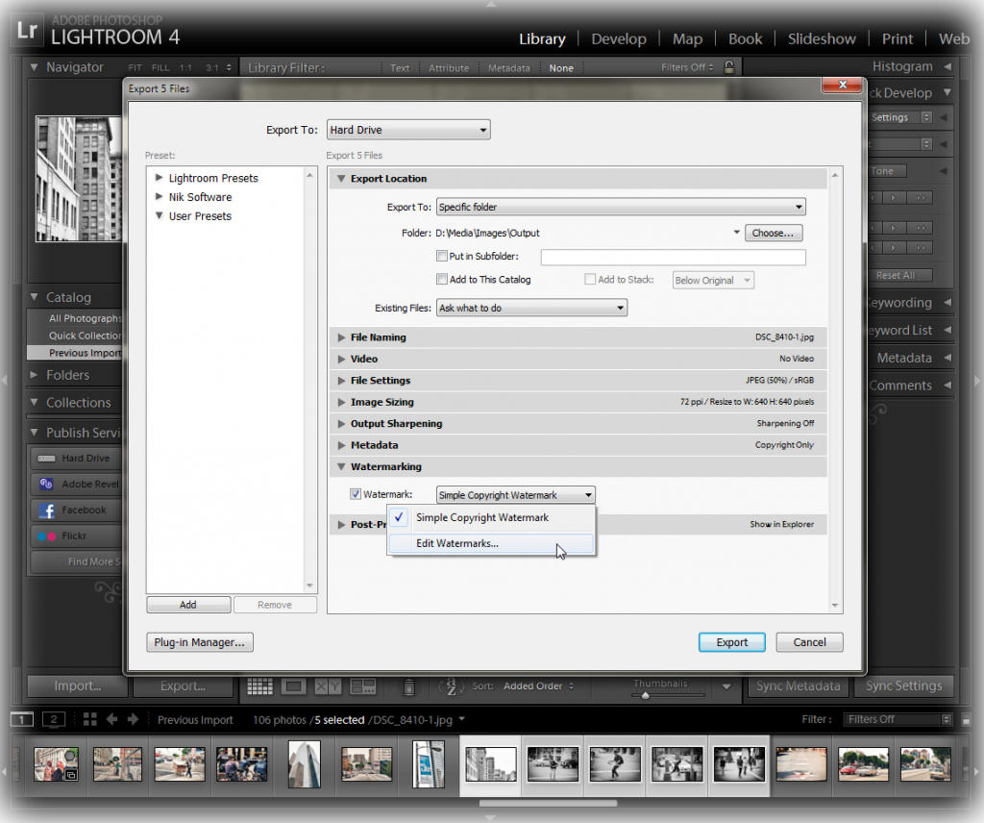Expand Video section
Image resolution: width=984 pixels, height=823 pixels.
pyautogui.click(x=341, y=359)
